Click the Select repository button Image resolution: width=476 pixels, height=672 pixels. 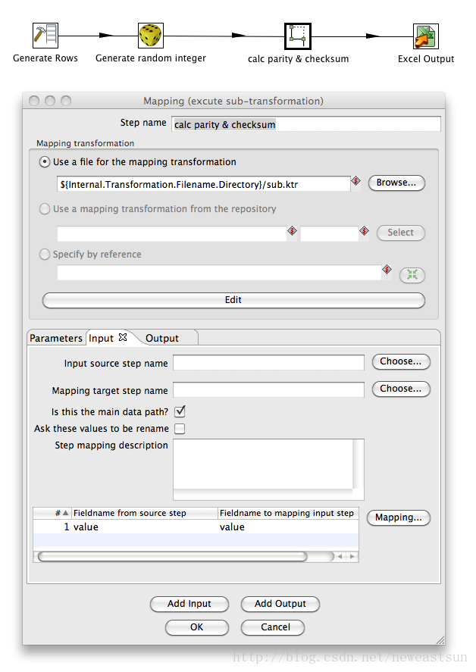[x=400, y=233]
